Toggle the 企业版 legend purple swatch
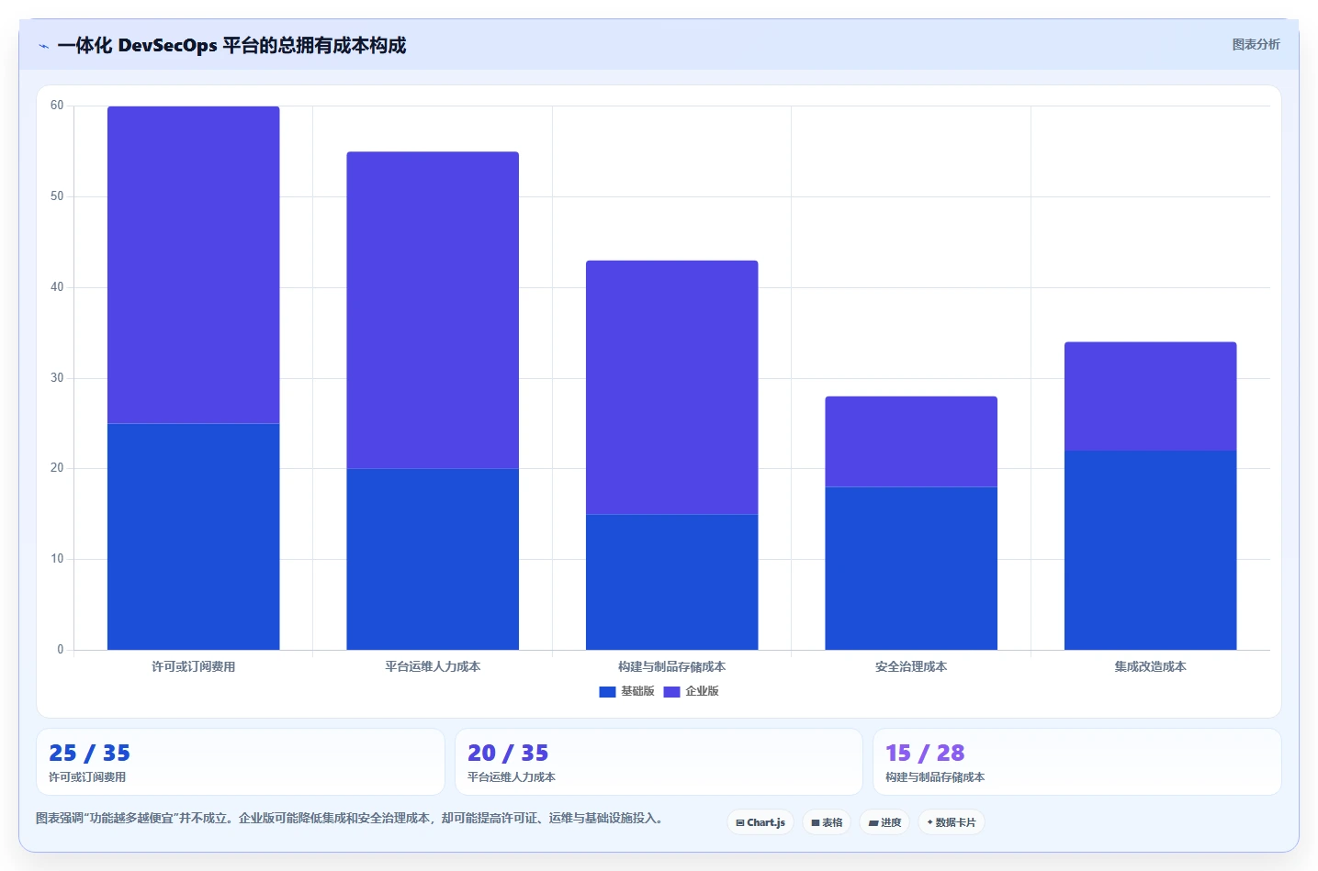The image size is (1318, 871). tap(671, 692)
